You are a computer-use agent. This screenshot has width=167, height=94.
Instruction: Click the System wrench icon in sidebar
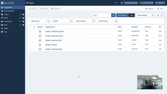point(2,28)
